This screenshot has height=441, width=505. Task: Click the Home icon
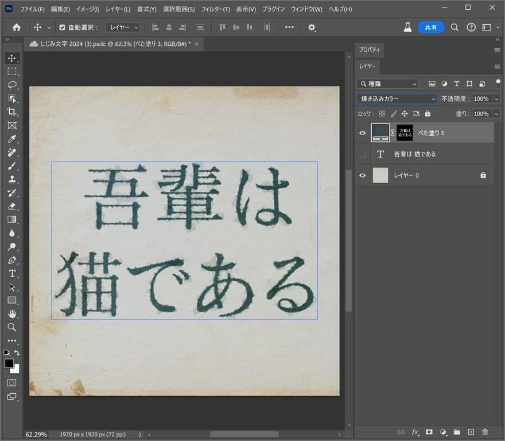17,27
